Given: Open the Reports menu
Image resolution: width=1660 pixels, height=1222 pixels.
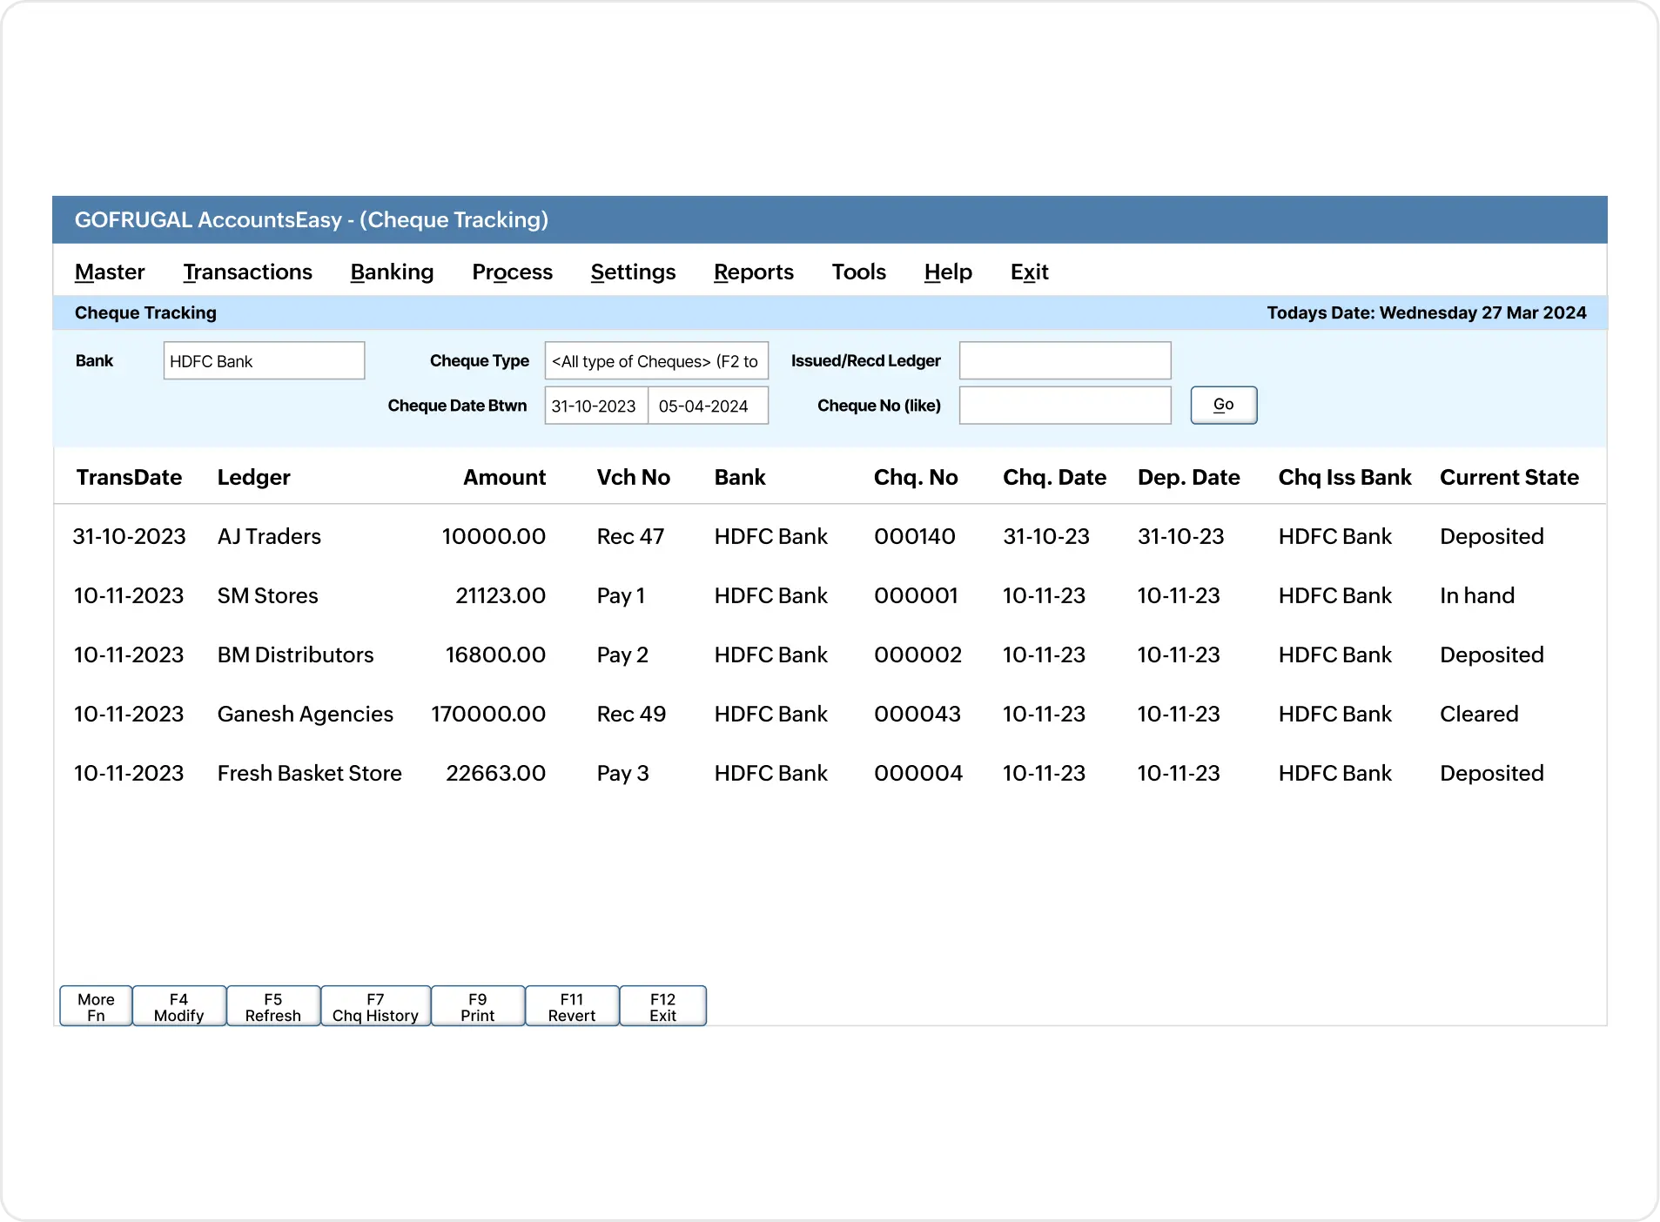Looking at the screenshot, I should click(753, 271).
